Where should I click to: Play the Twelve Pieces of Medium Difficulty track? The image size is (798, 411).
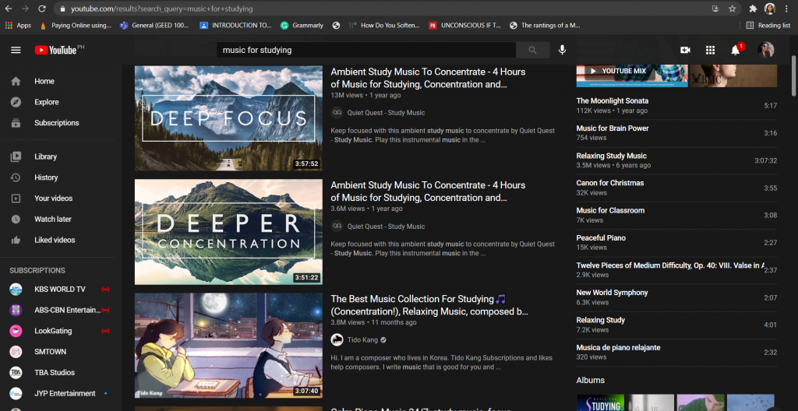click(x=676, y=270)
